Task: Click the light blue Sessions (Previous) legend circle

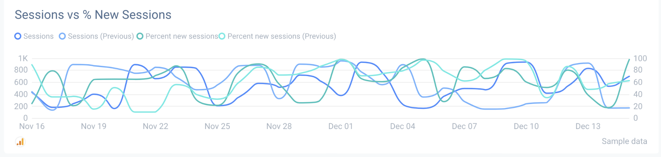Action: pyautogui.click(x=62, y=36)
